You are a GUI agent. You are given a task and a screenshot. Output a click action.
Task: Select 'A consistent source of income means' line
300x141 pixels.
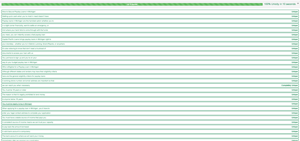(150, 122)
